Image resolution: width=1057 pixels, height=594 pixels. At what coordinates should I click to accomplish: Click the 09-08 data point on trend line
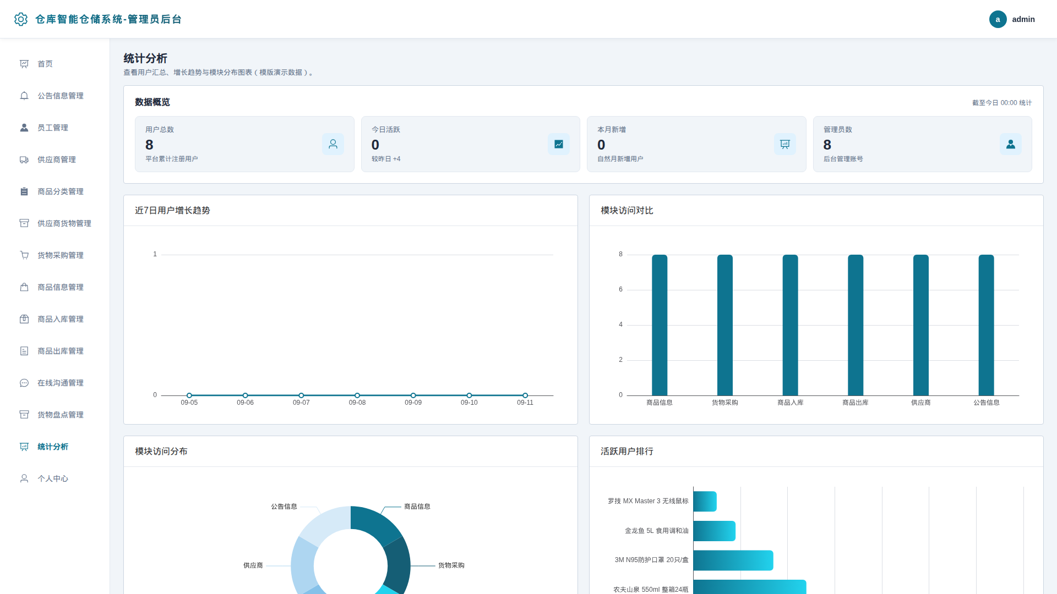(x=357, y=395)
